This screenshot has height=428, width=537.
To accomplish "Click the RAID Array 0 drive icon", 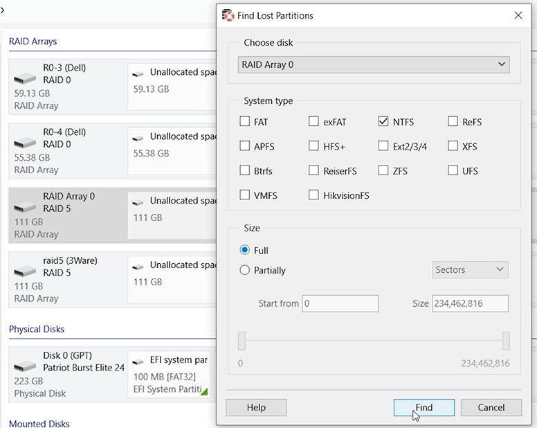I will (x=25, y=207).
